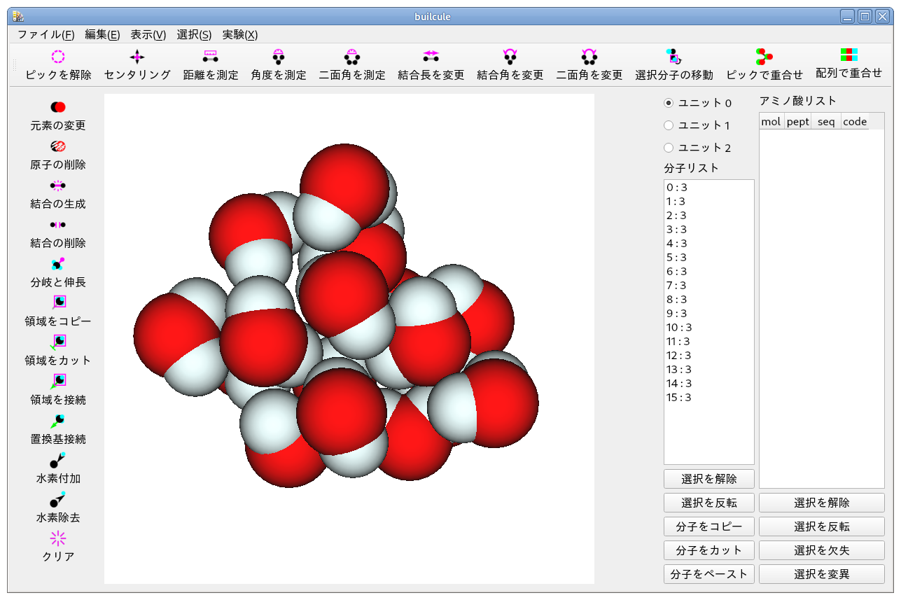The height and width of the screenshot is (600, 901).
Task: Select the 結合の生成 (create bond) tool
Action: click(x=57, y=195)
